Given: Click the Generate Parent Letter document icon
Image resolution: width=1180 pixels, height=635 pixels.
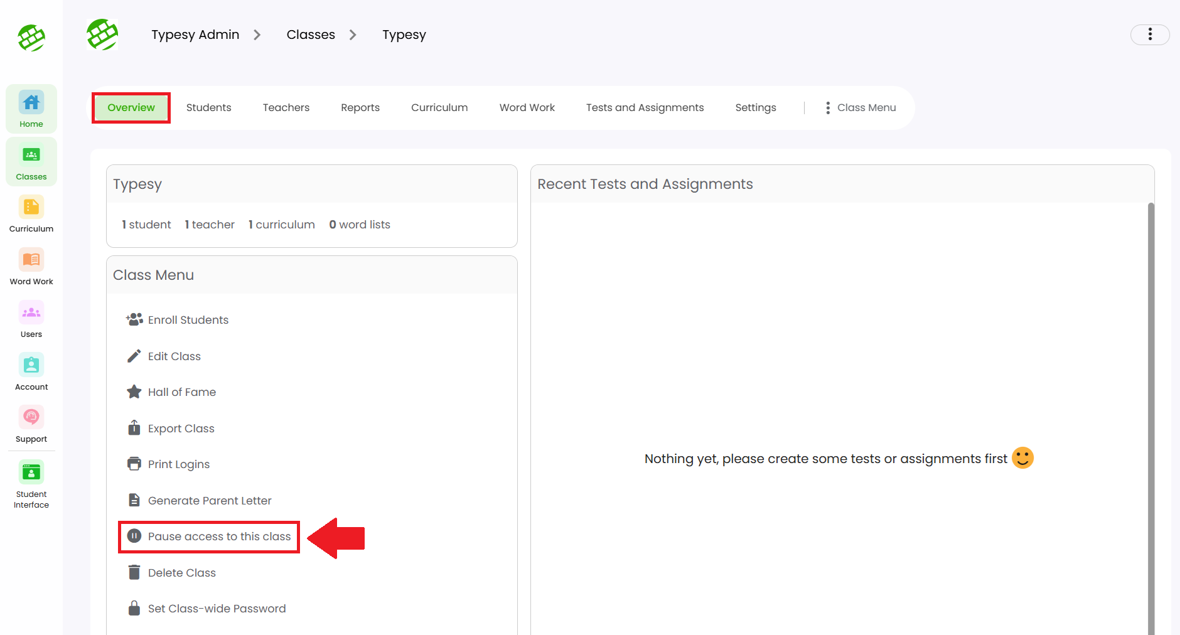Looking at the screenshot, I should [134, 500].
